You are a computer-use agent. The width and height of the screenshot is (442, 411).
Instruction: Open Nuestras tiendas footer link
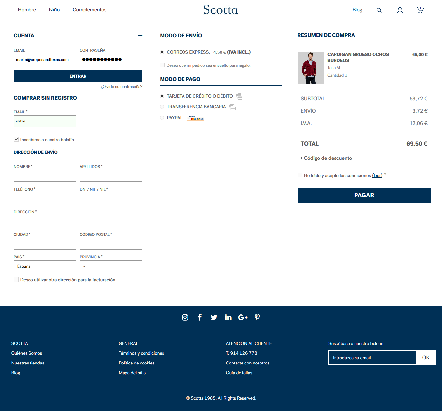28,363
